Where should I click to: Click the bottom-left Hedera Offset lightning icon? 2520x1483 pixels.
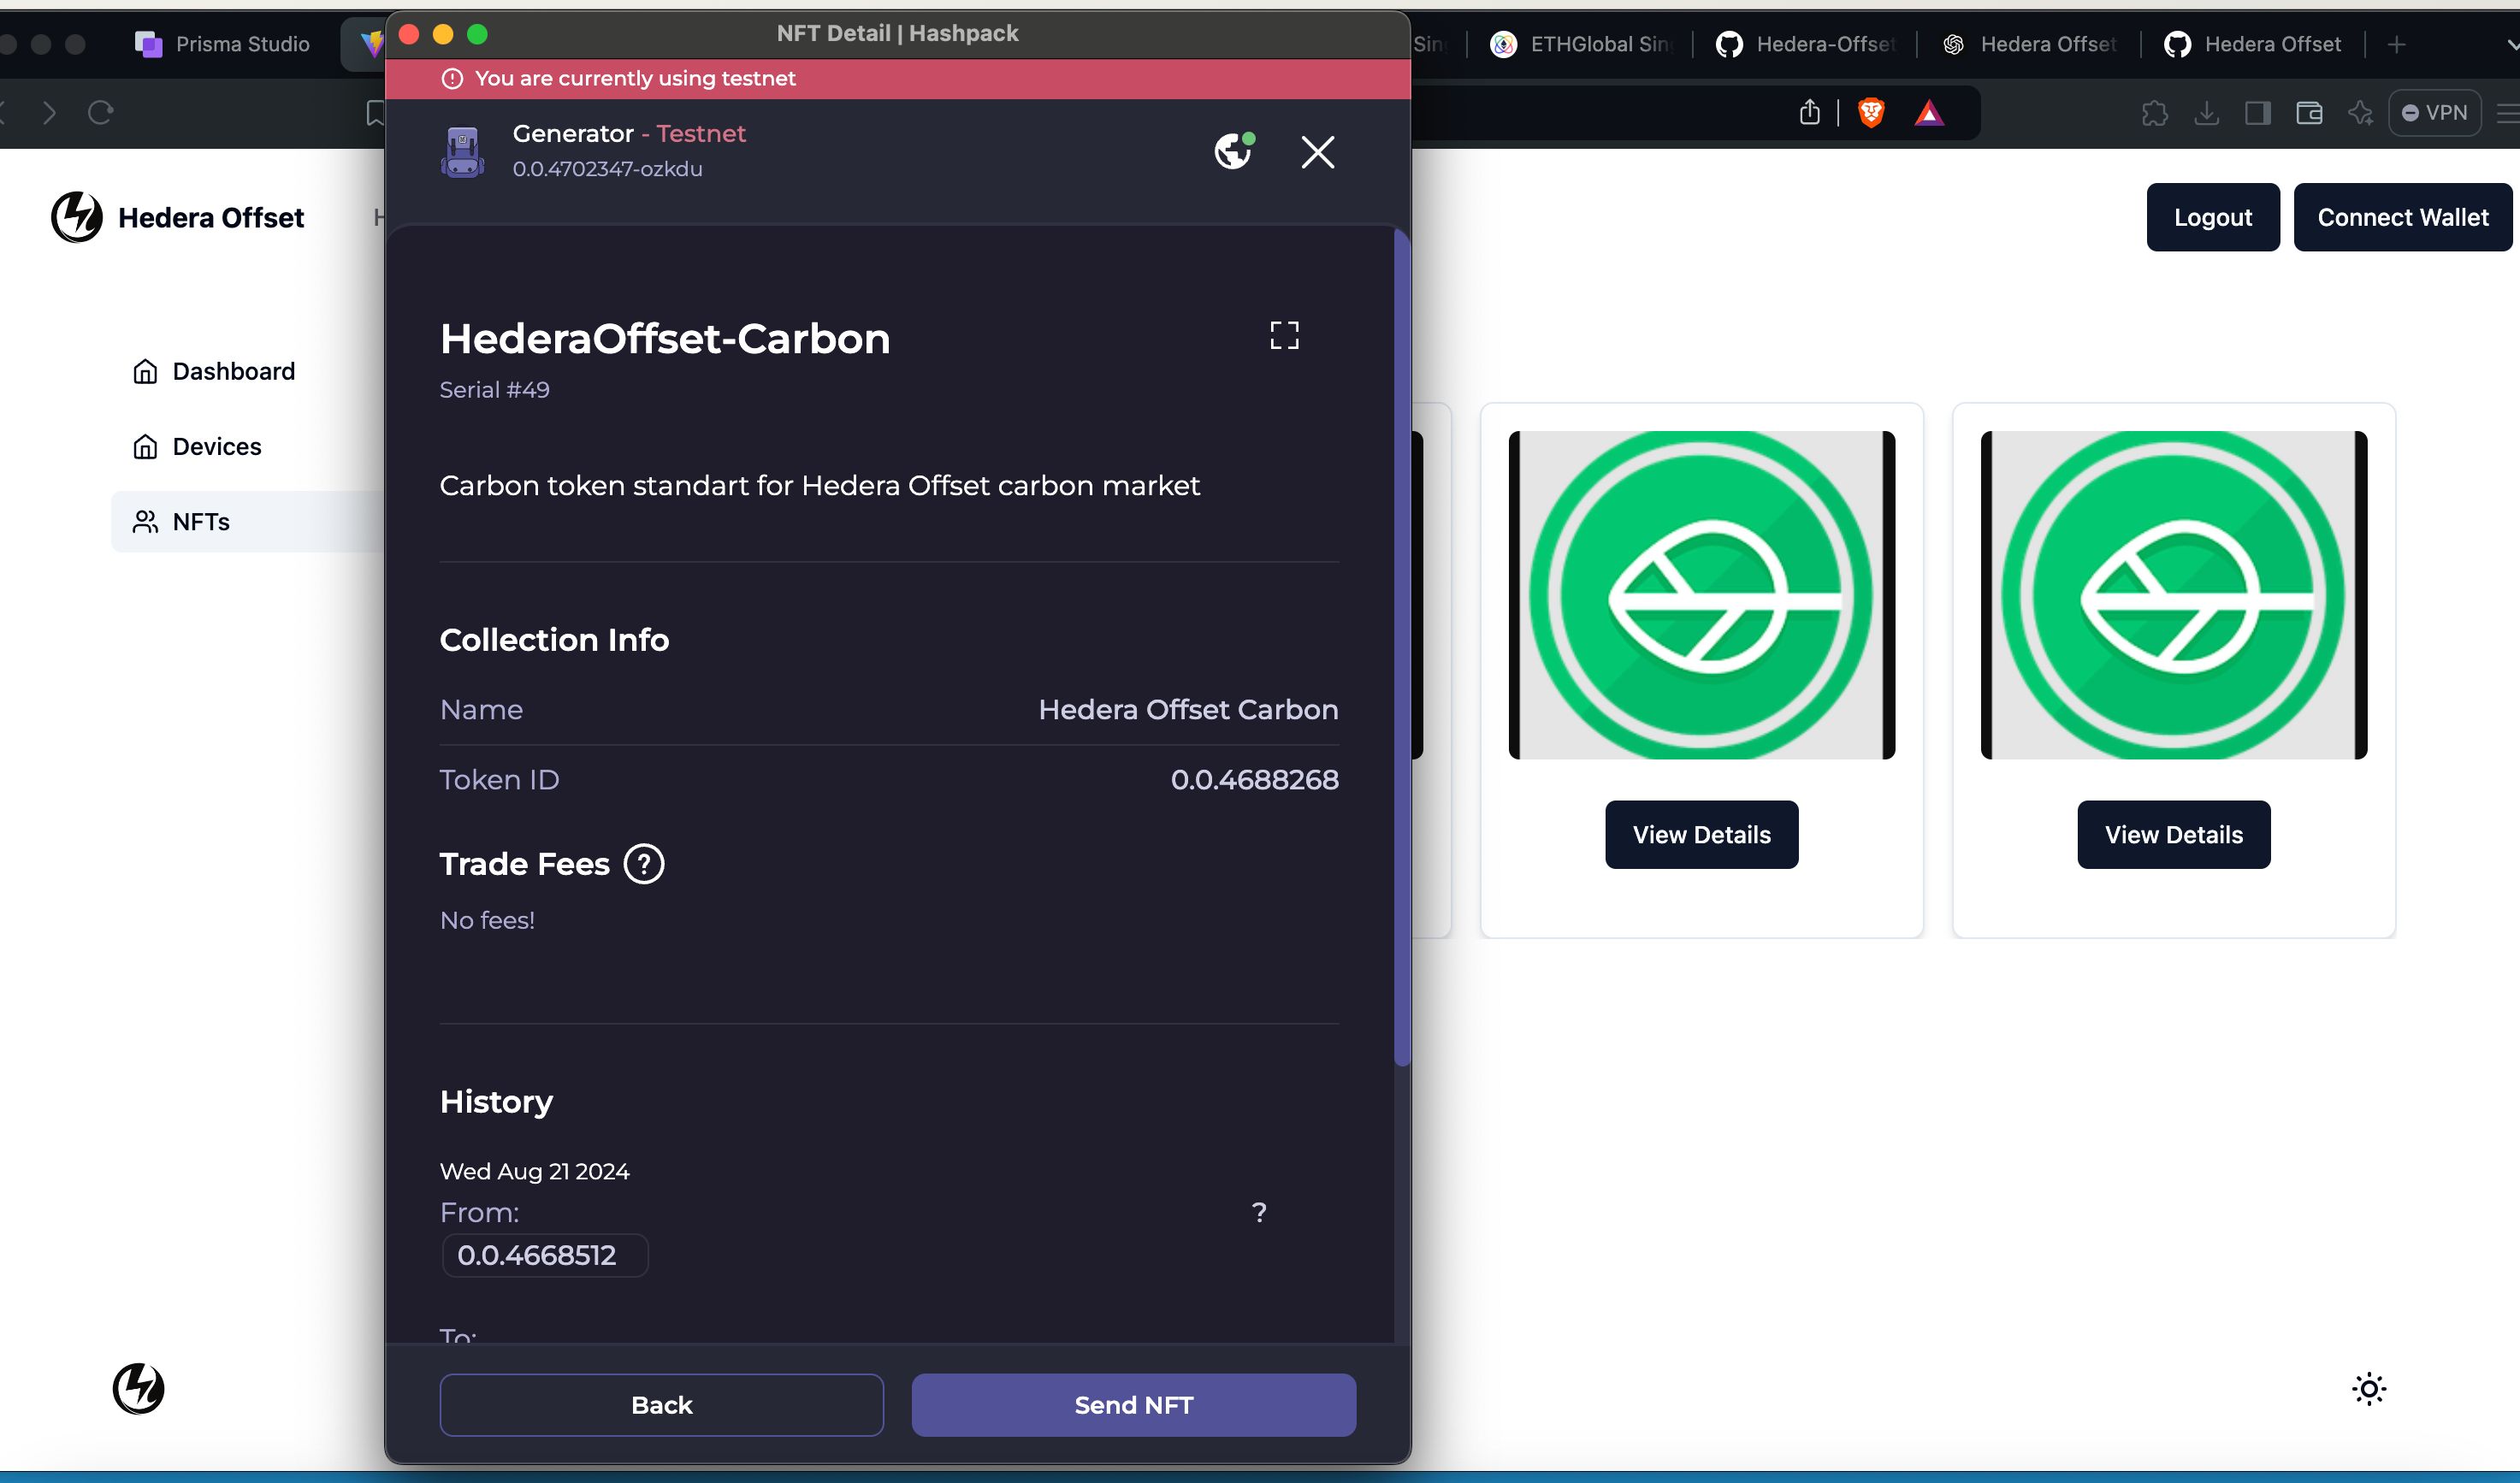coord(138,1389)
